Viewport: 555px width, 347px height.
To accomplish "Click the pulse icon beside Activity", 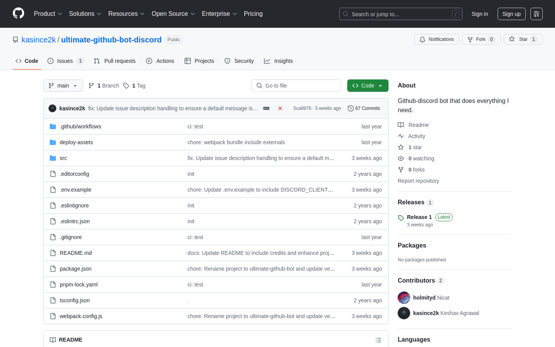I will pos(401,136).
